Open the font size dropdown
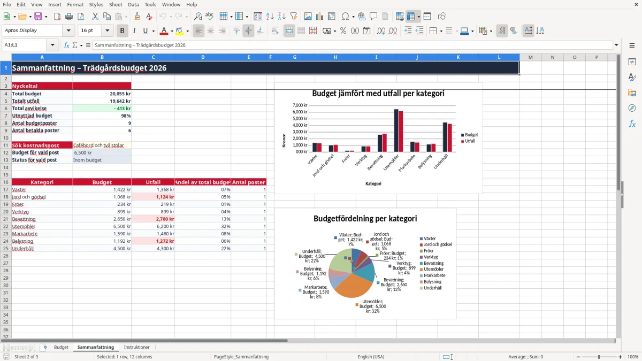This screenshot has width=642, height=361. point(108,31)
